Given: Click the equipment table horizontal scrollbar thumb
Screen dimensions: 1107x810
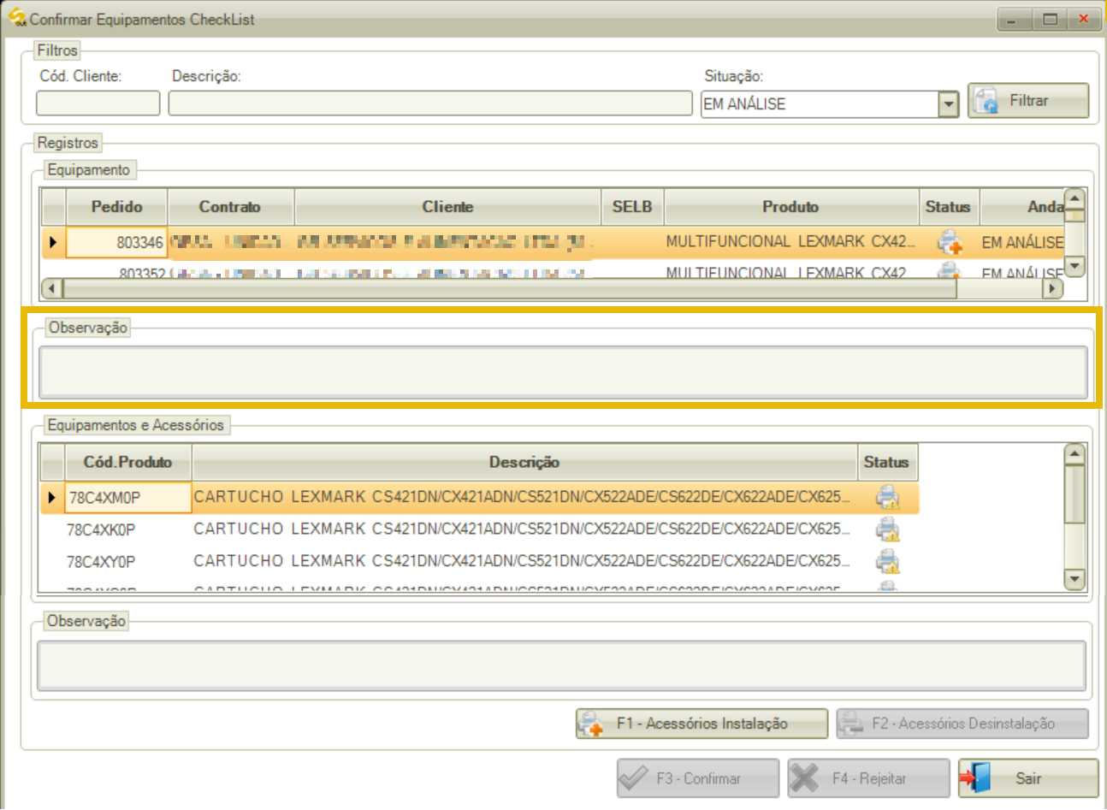Looking at the screenshot, I should (x=510, y=289).
